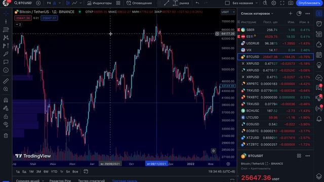This screenshot has height=182, width=324.
Task: Undo last action arrow
Action: tap(197, 3)
